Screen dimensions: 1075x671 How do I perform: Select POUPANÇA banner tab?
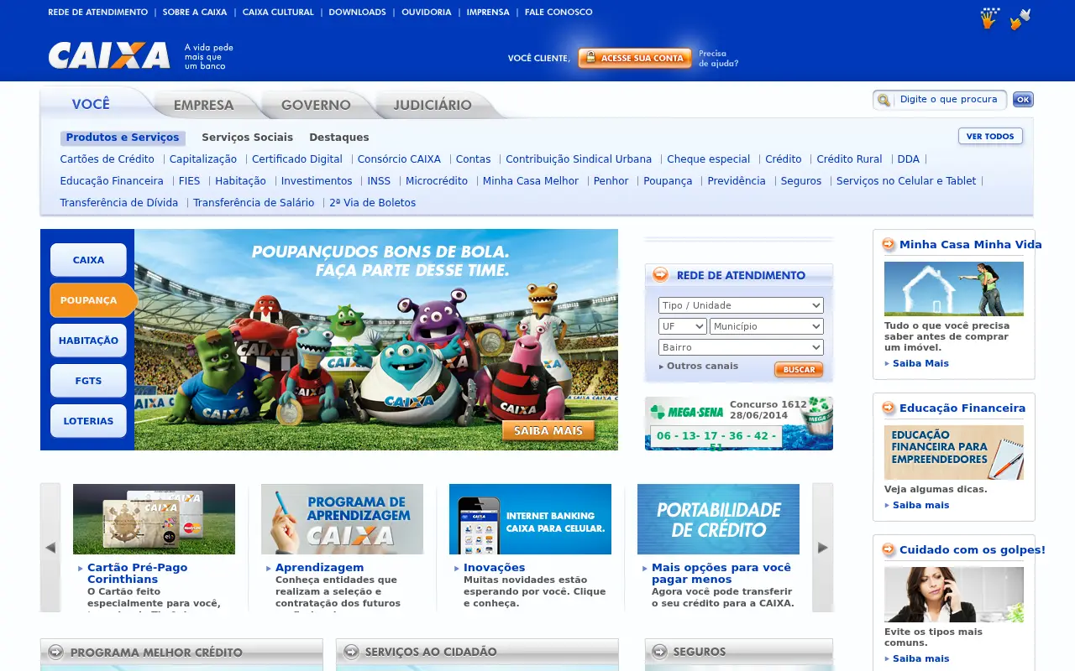pyautogui.click(x=92, y=300)
